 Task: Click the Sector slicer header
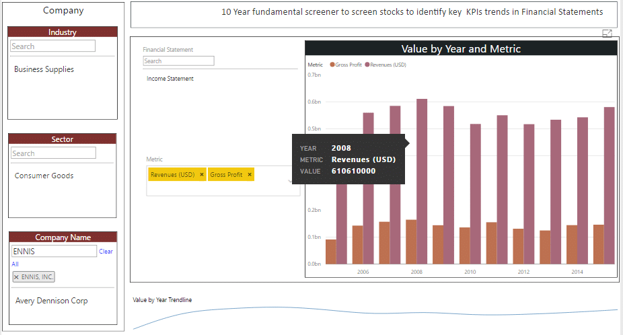pyautogui.click(x=63, y=139)
